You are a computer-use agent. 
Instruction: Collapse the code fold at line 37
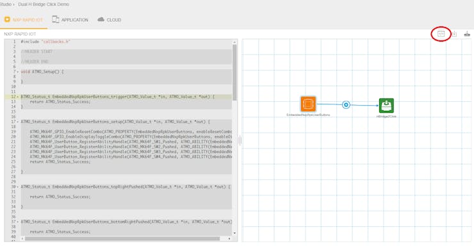pos(17,222)
